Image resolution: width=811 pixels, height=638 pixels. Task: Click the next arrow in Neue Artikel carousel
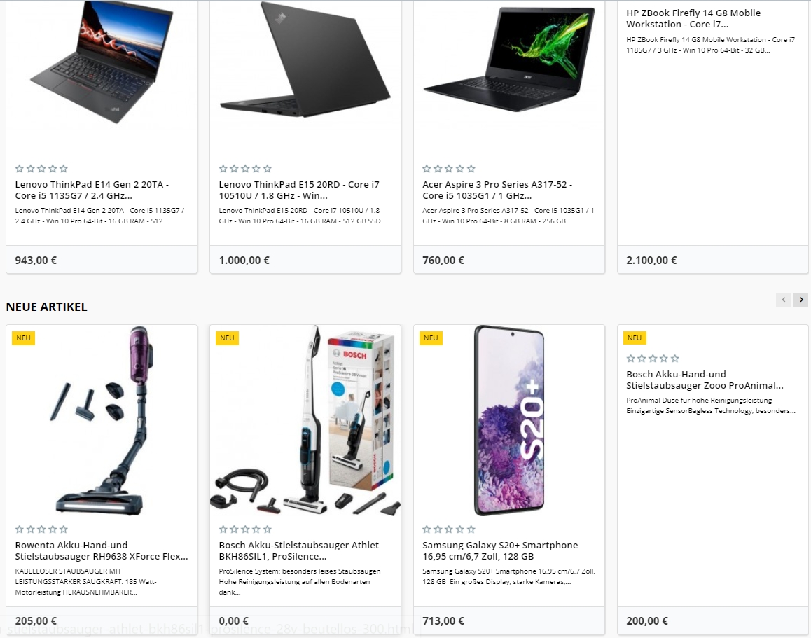click(x=800, y=299)
